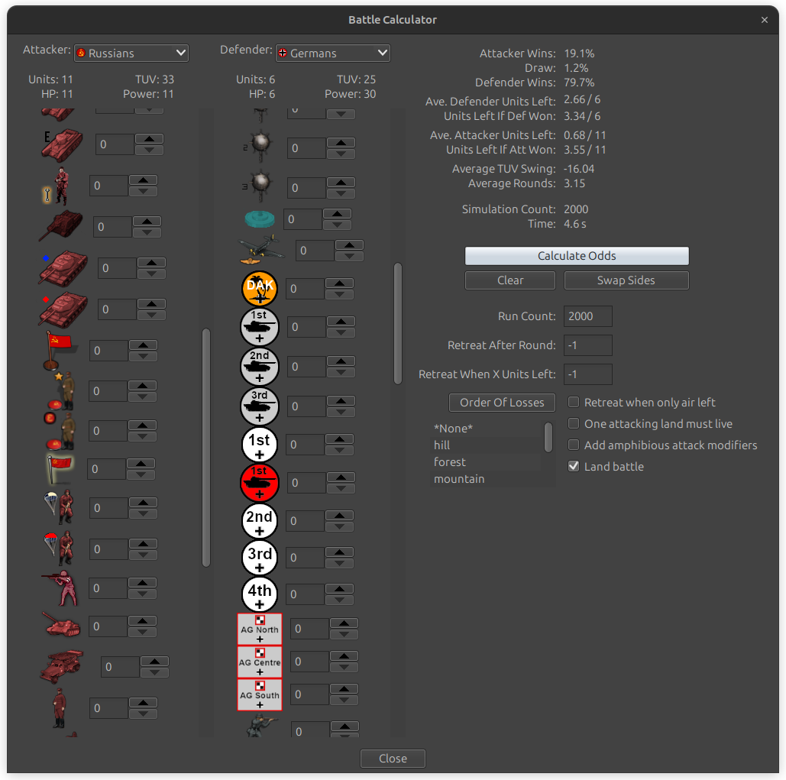Open the Defender nation dropdown

(x=333, y=53)
